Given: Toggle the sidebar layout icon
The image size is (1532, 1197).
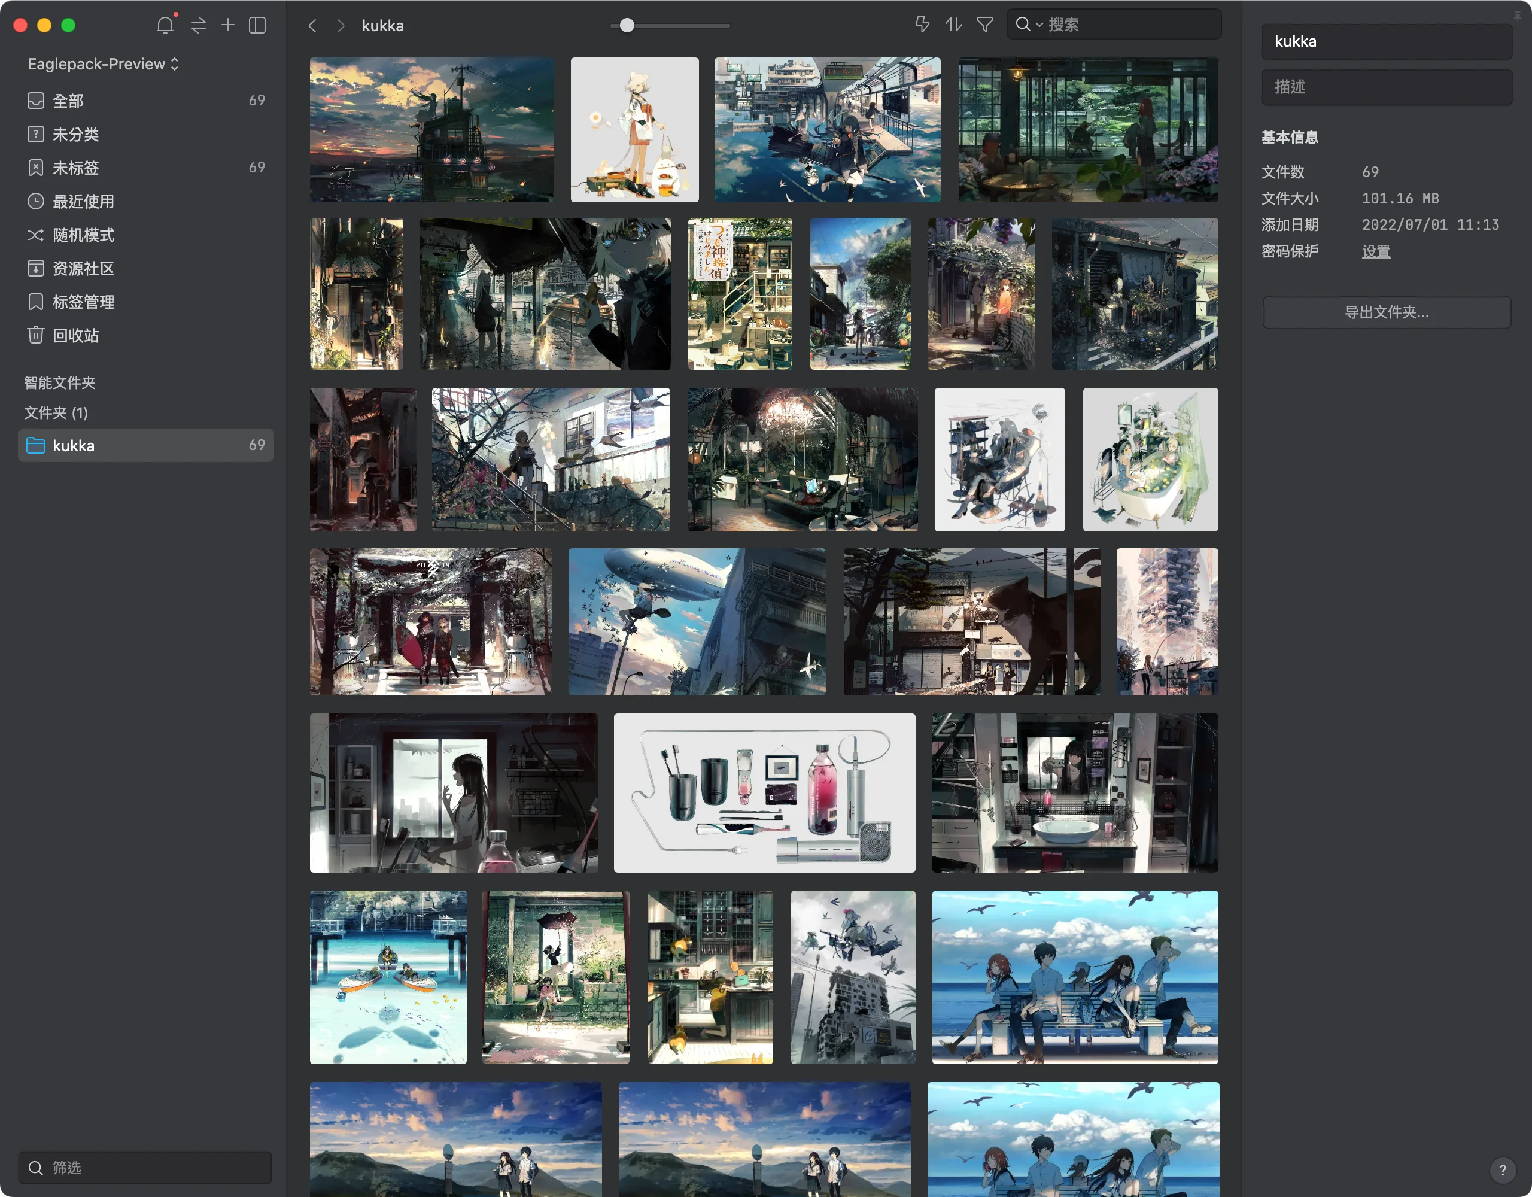Looking at the screenshot, I should point(257,25).
